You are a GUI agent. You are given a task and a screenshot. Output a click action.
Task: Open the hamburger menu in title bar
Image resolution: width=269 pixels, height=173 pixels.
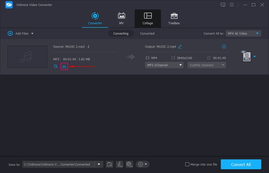click(232, 5)
